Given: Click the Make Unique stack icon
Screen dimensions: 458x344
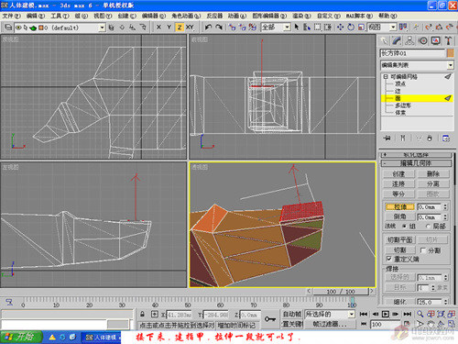Looking at the screenshot, I should [x=419, y=139].
